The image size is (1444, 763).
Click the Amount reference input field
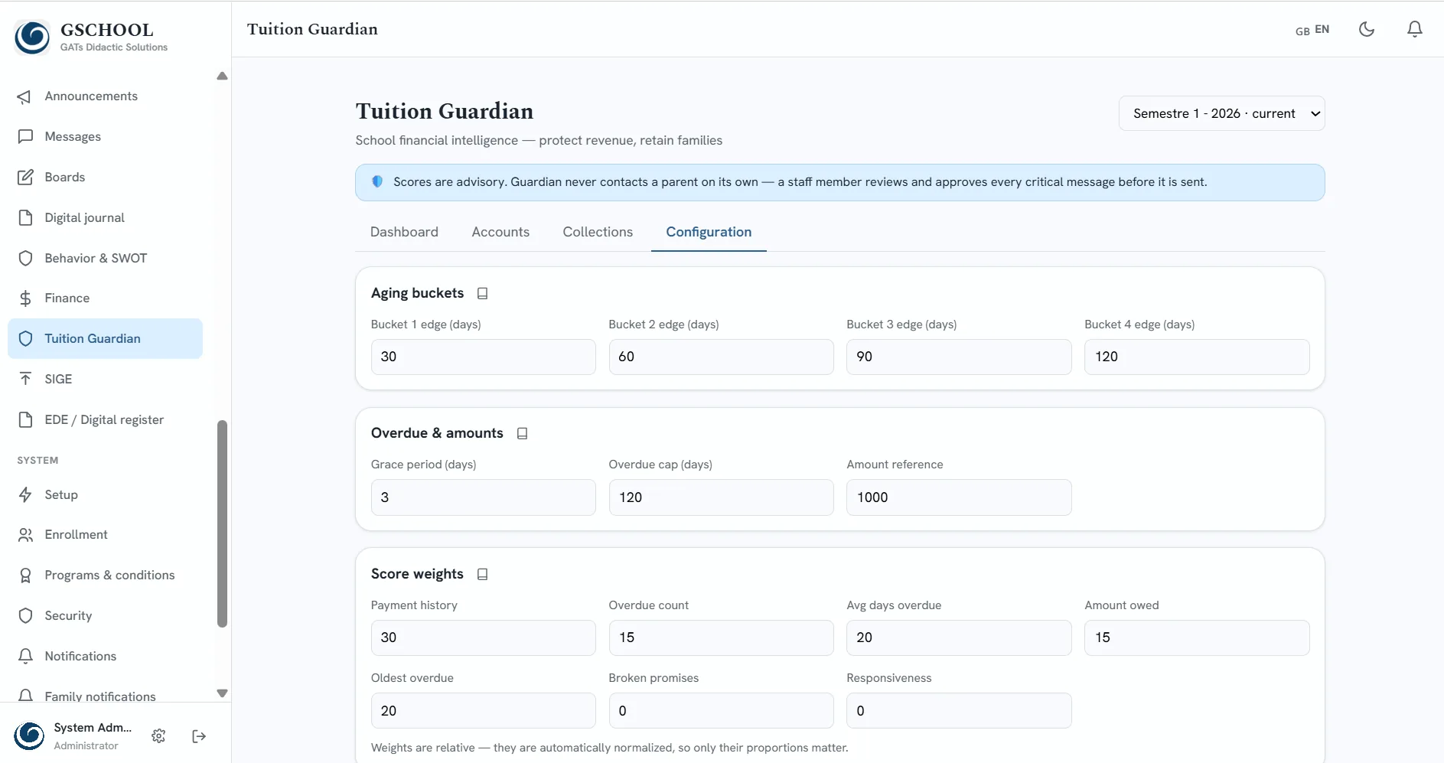pyautogui.click(x=959, y=497)
